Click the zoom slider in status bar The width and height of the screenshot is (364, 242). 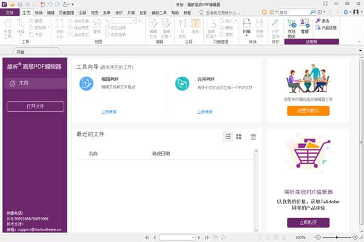point(337,237)
